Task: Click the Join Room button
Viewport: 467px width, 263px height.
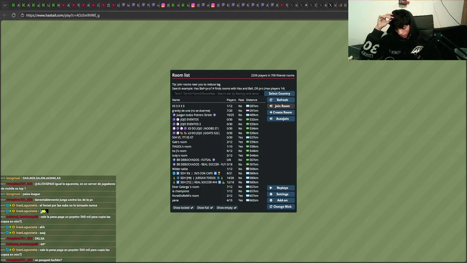Action: point(281,106)
